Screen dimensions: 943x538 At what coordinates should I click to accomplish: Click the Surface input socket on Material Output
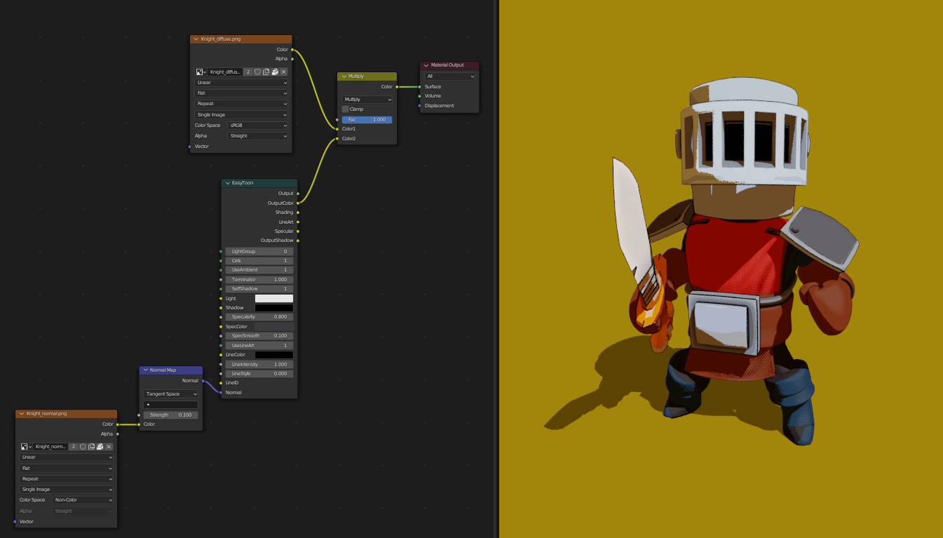[420, 87]
